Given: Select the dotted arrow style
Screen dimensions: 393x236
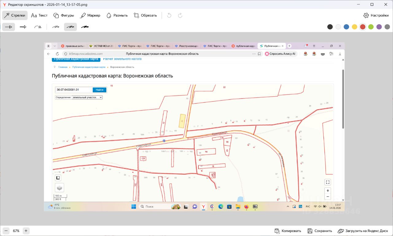Looking at the screenshot, I should tap(37, 27).
